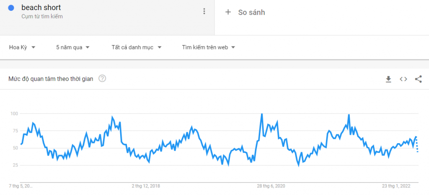Click the highest peak on the trend line
Screen dimensions: 429x195
click(x=261, y=114)
